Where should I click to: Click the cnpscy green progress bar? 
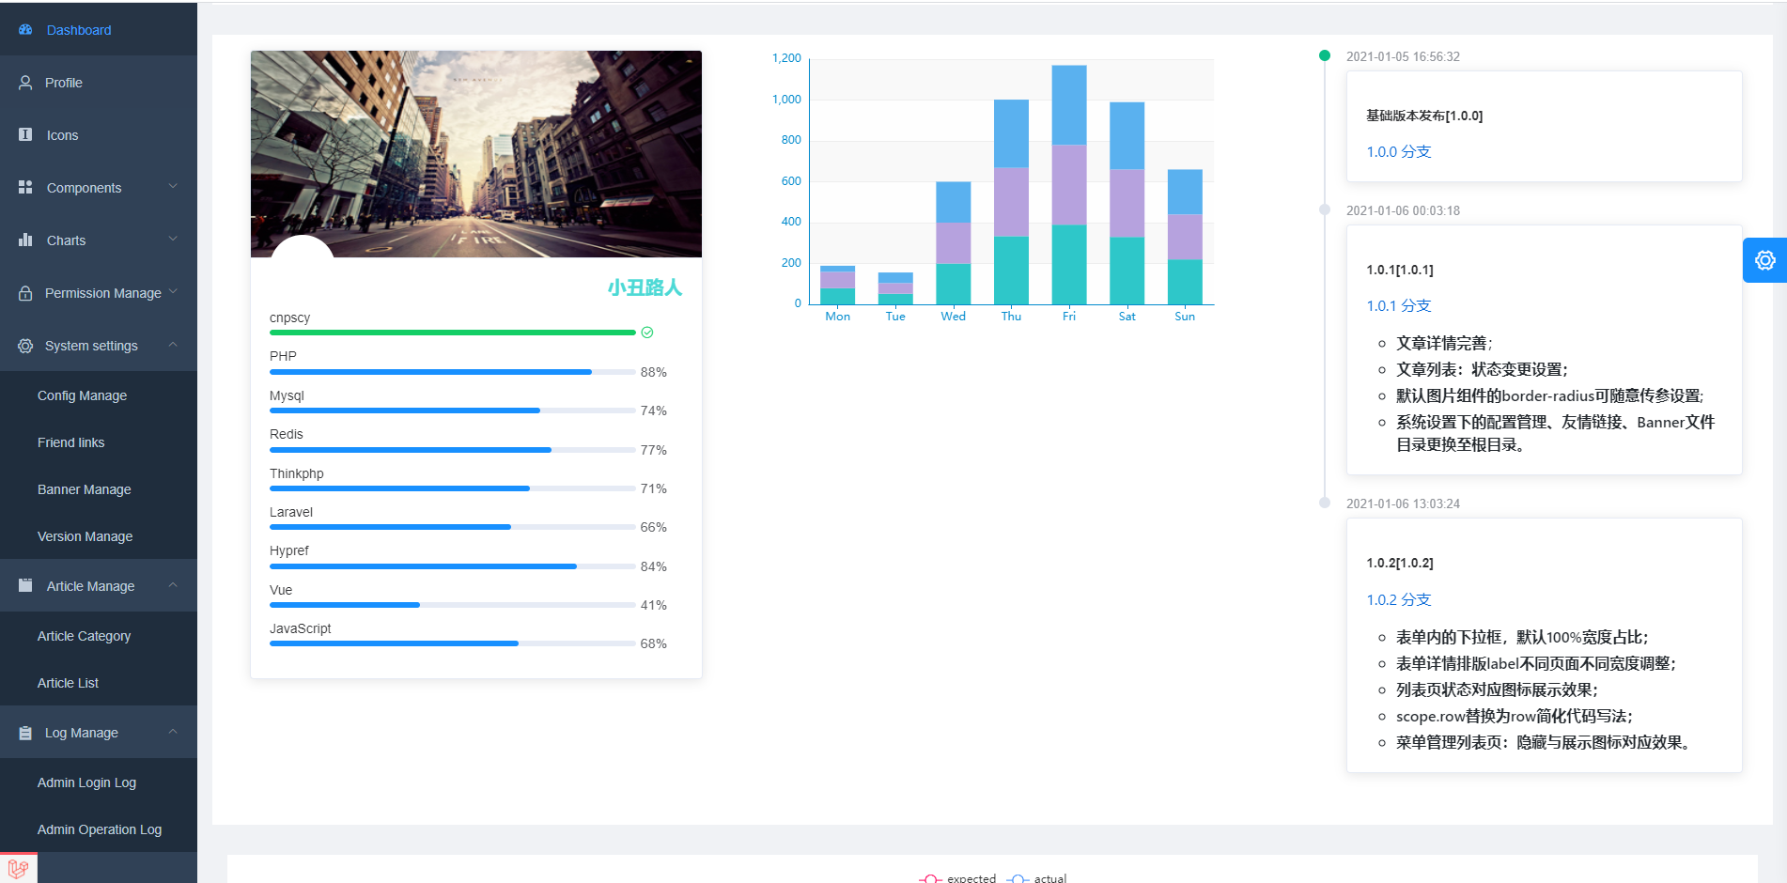coord(452,333)
